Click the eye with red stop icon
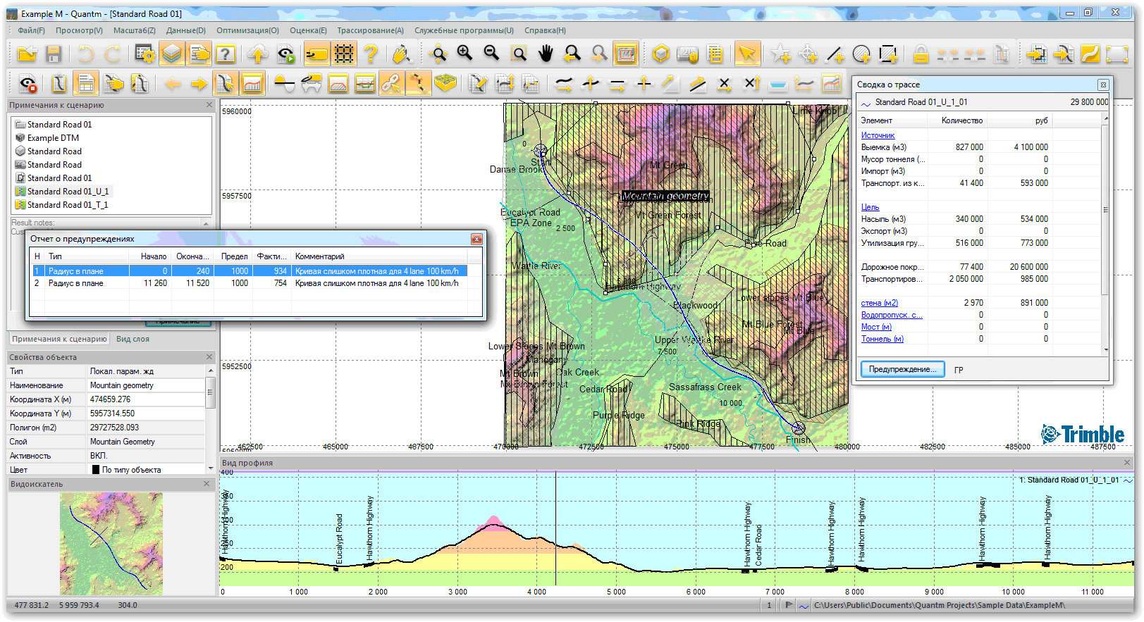The height and width of the screenshot is (622, 1144). tap(28, 85)
